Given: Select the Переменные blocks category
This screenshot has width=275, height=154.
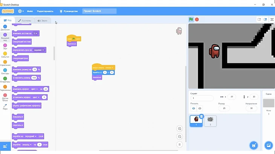Looking at the screenshot, I should tap(5, 88).
